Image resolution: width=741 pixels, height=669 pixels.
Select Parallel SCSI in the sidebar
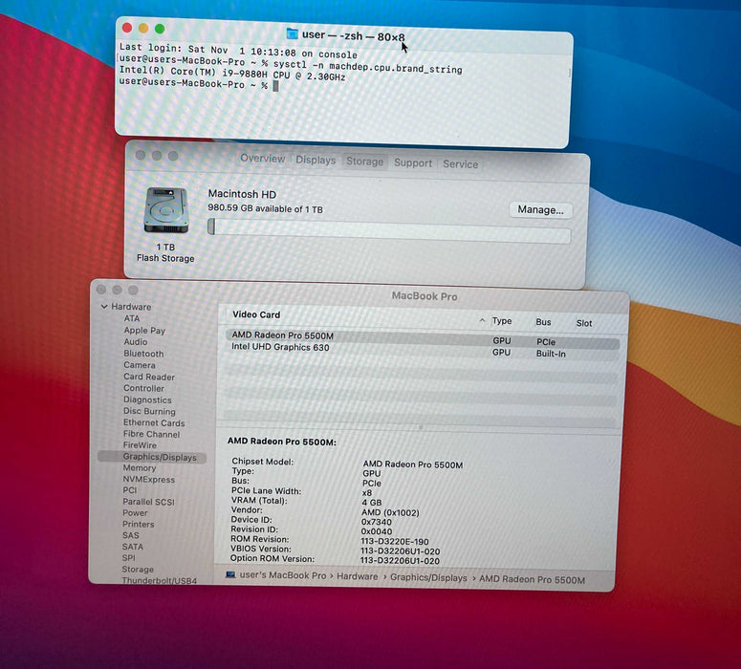(x=148, y=502)
